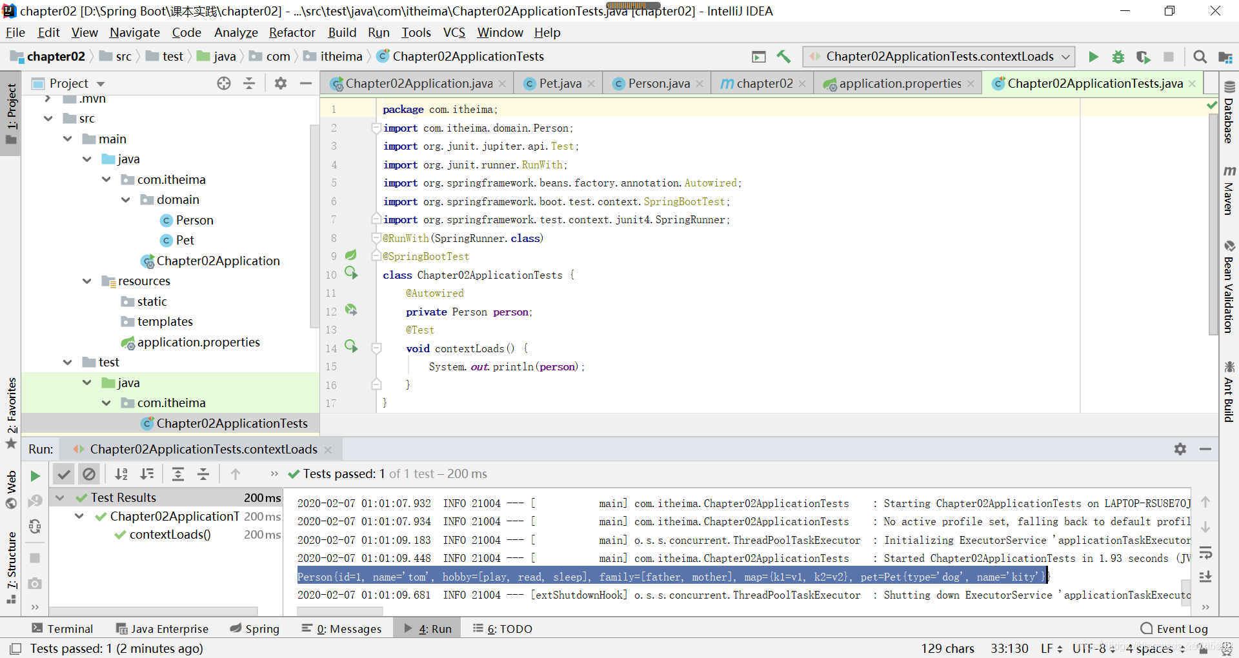This screenshot has width=1239, height=658.
Task: Open the Terminal tool window
Action: (x=63, y=629)
